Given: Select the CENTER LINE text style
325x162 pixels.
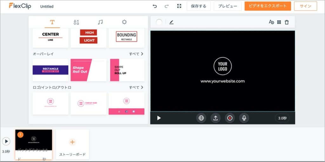Looking at the screenshot, I should click(50, 38).
